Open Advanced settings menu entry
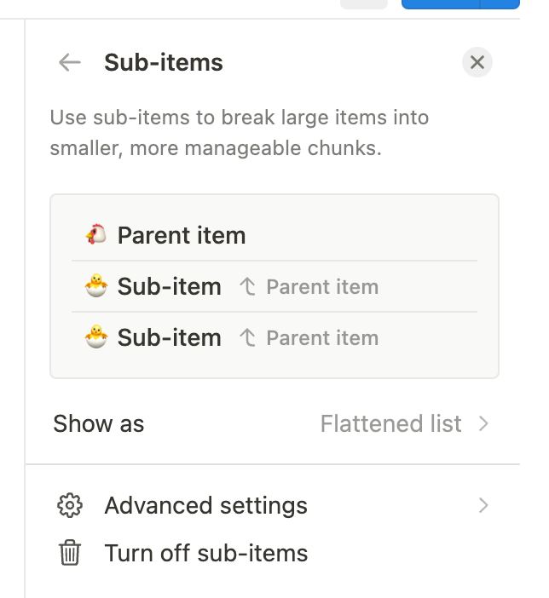The height and width of the screenshot is (598, 549). tap(273, 506)
